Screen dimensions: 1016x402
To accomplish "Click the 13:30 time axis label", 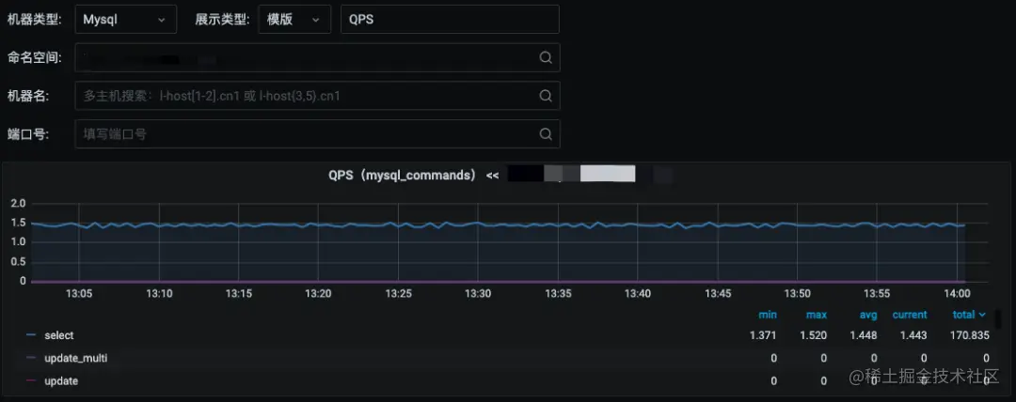I will point(478,293).
